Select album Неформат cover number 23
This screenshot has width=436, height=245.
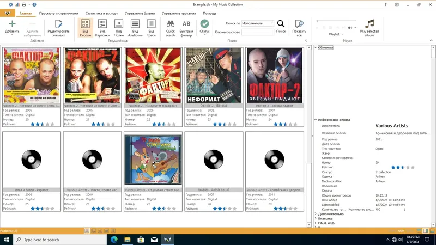click(214, 87)
